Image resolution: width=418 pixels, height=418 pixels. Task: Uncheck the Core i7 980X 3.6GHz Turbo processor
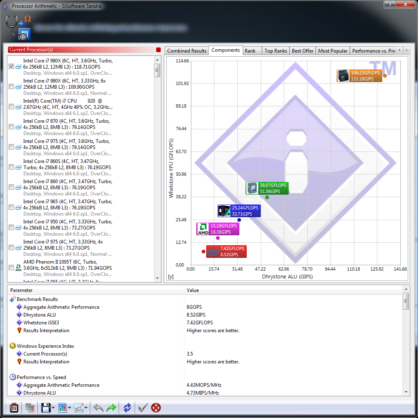(11, 67)
